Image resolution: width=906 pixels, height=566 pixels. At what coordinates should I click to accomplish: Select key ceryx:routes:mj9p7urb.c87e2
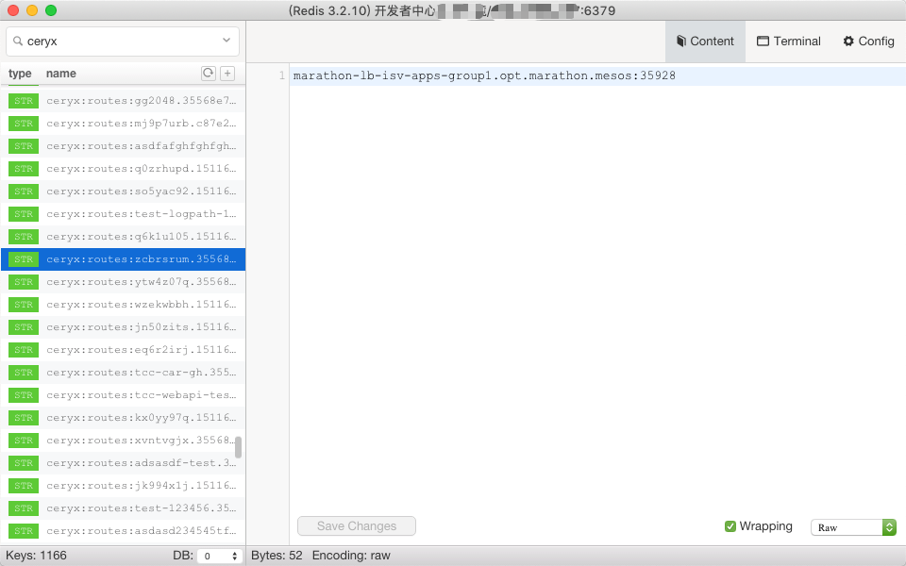123,123
